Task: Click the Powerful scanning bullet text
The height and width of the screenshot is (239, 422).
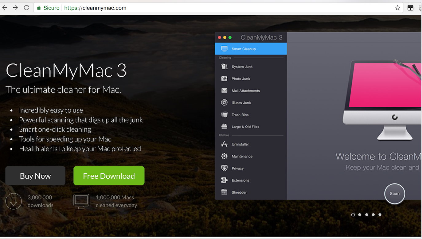Action: point(81,120)
